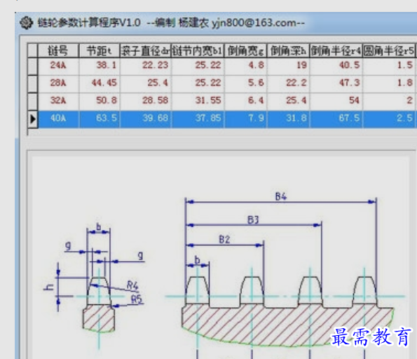Click inner width value 31.55
The image size is (417, 359).
point(208,100)
